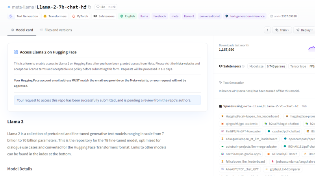Open qingxu98/gpt-academic space
Viewport: 315px width, 176px height.
point(239,124)
